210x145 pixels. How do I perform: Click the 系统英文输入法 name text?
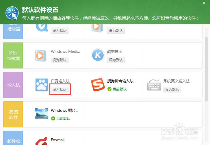(177, 81)
